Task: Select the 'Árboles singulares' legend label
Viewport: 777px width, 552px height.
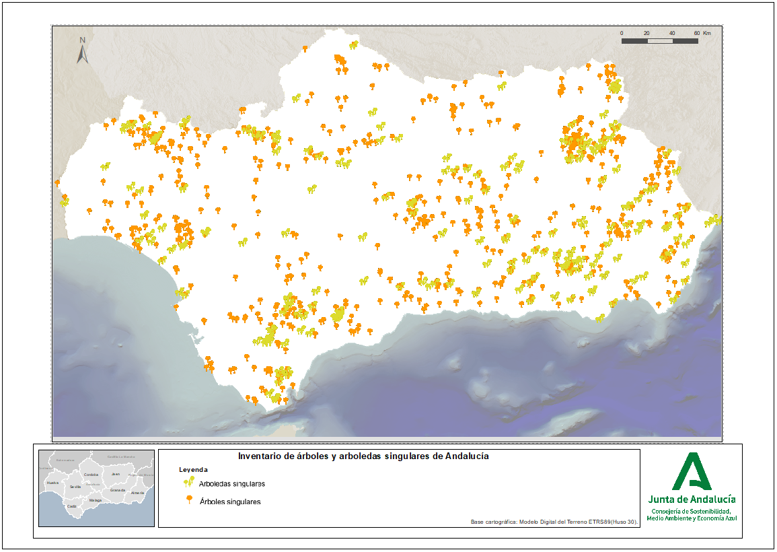Action: point(230,502)
